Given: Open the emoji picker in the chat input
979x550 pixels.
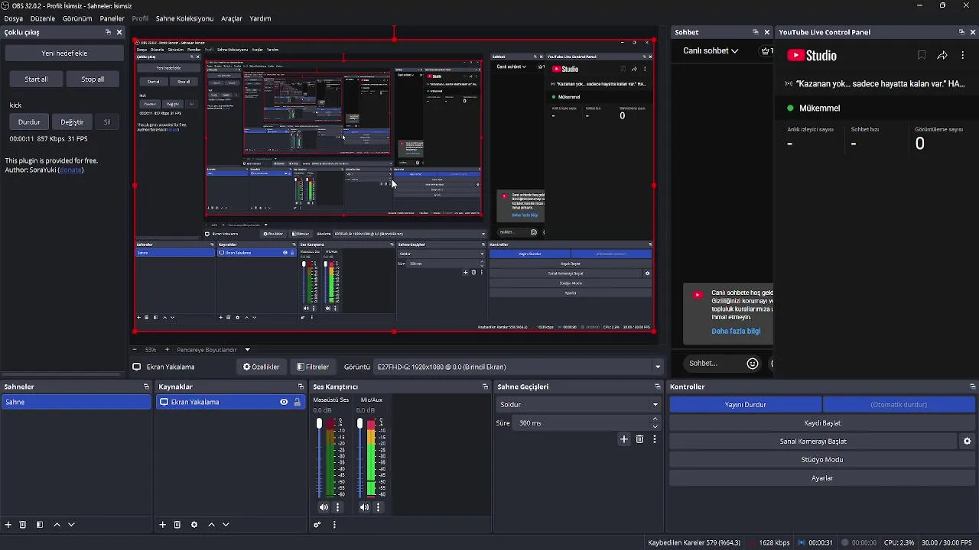Looking at the screenshot, I should pyautogui.click(x=753, y=364).
